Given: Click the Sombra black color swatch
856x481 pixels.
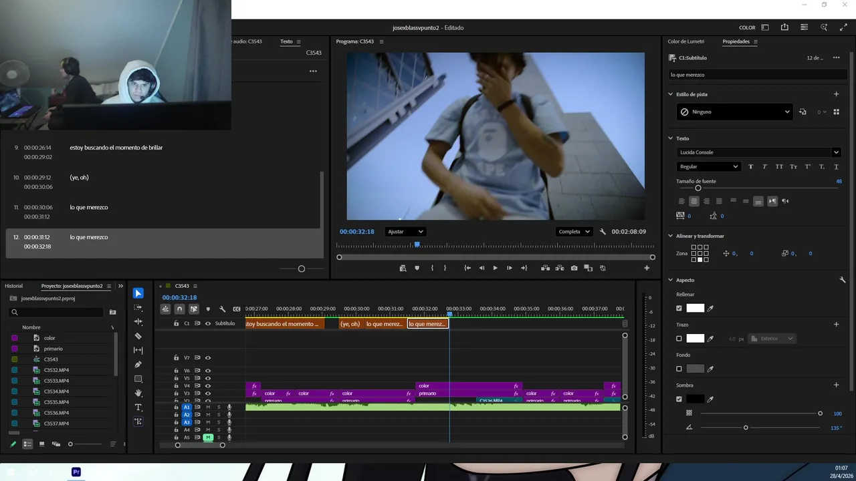Looking at the screenshot, I should tap(695, 399).
